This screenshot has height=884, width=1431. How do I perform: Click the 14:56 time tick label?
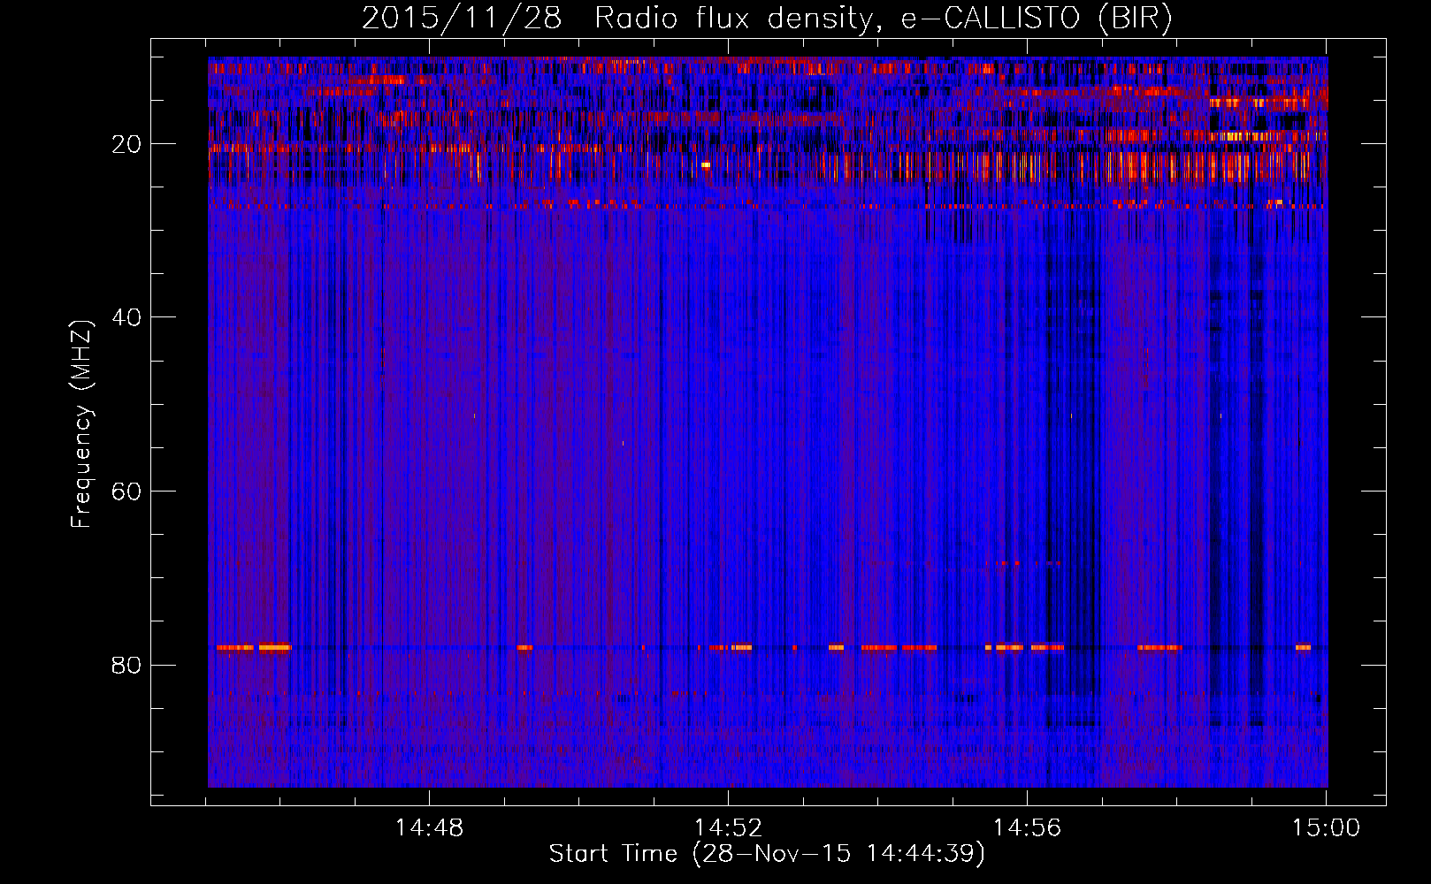point(1027,828)
